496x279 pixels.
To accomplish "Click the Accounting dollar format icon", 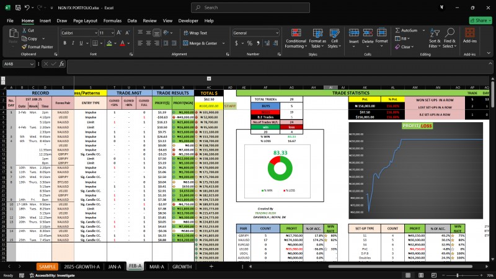I will coord(236,43).
